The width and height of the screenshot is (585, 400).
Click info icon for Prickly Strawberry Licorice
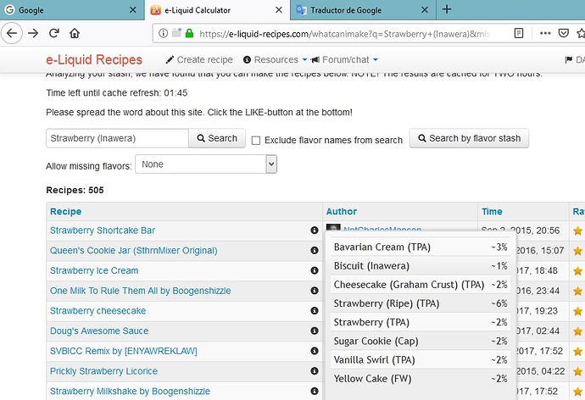315,371
